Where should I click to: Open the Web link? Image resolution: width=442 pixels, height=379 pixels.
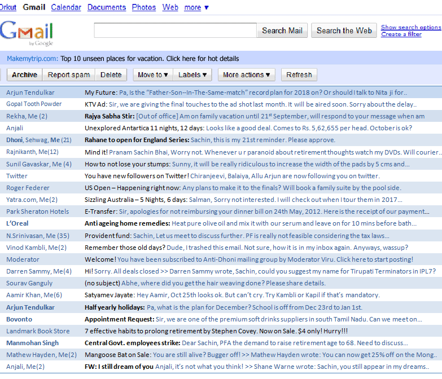[x=170, y=7]
